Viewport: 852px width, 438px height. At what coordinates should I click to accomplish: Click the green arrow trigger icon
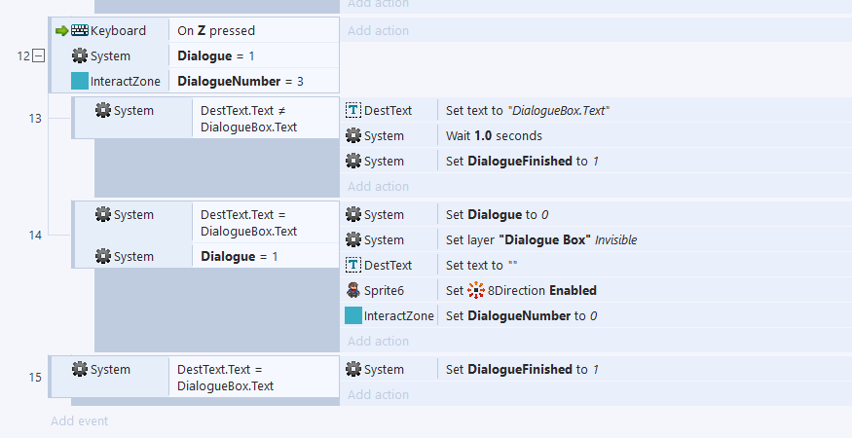point(62,31)
